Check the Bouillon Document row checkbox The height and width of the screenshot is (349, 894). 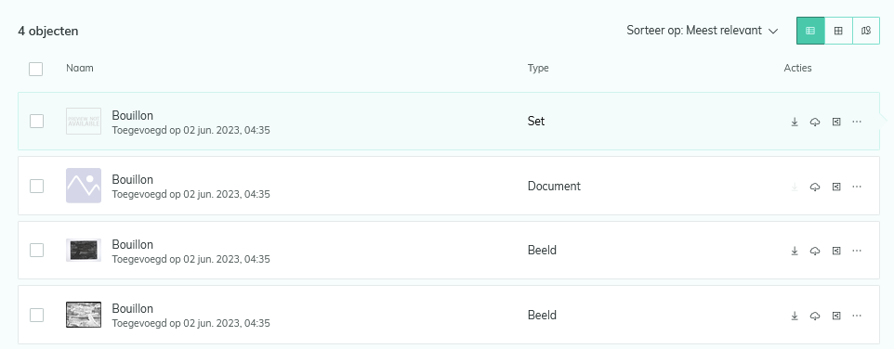click(x=36, y=187)
